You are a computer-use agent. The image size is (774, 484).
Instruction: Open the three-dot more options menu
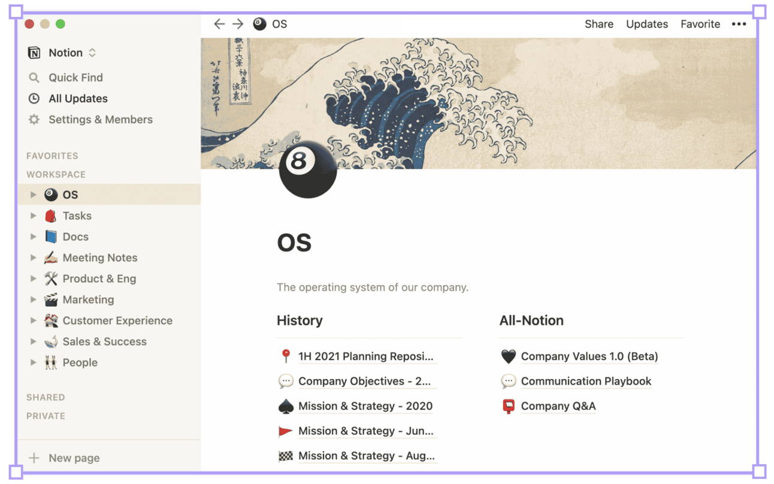(739, 24)
